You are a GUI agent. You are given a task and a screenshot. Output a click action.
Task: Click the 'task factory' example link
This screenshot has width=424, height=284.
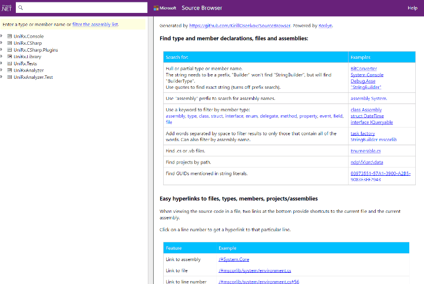pos(363,133)
